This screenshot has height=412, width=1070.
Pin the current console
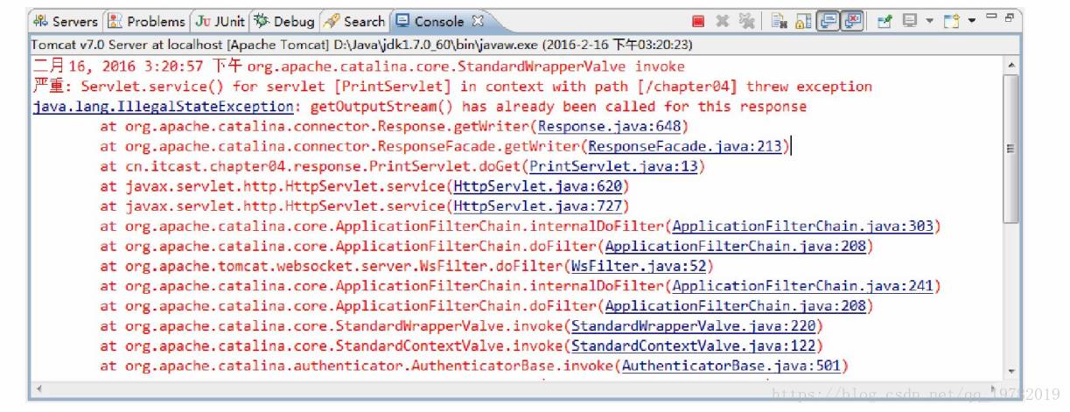pos(885,21)
